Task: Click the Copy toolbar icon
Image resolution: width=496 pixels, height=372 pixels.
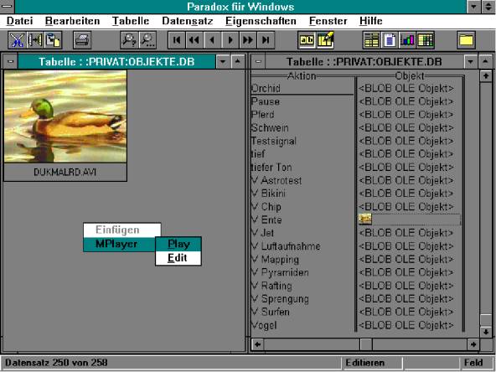Action: [35, 40]
